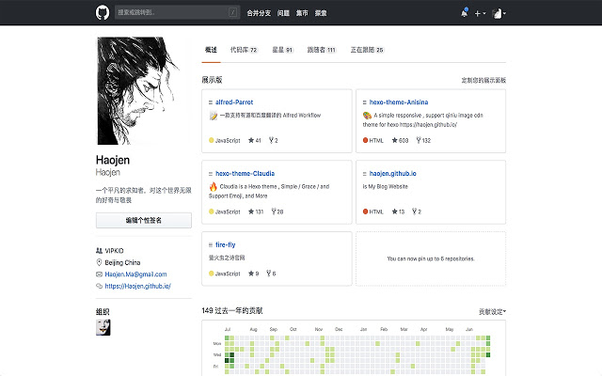The width and height of the screenshot is (602, 376).
Task: Open the notifications bell
Action: tap(464, 13)
